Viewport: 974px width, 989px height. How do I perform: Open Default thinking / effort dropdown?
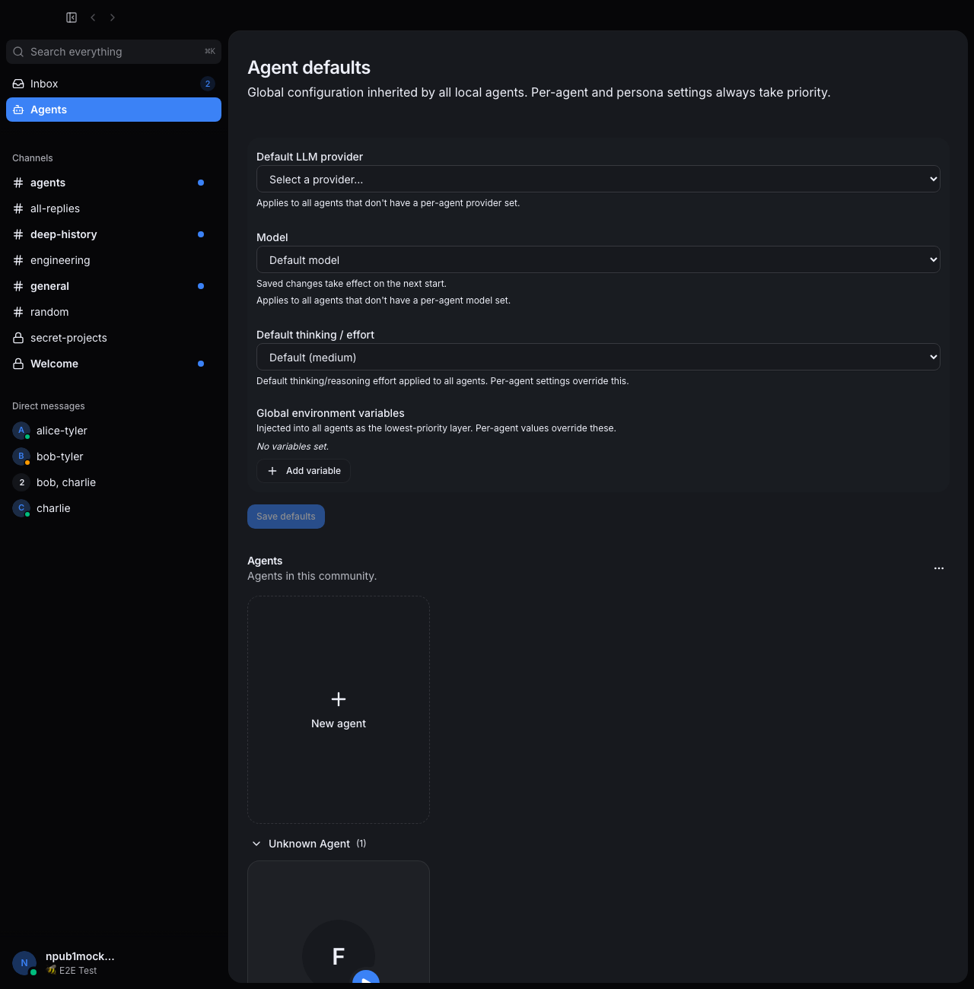tap(598, 357)
